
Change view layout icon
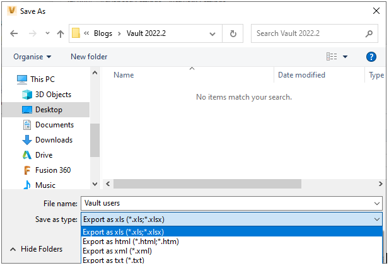[x=332, y=57]
